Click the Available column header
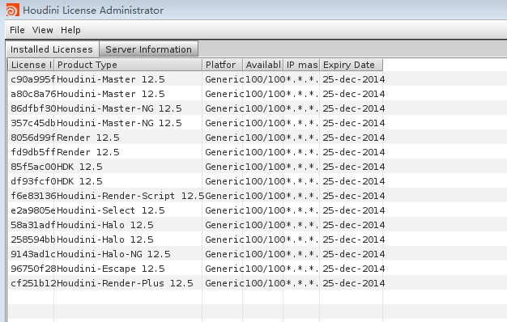Viewport: 507px width, 322px height. [x=263, y=65]
